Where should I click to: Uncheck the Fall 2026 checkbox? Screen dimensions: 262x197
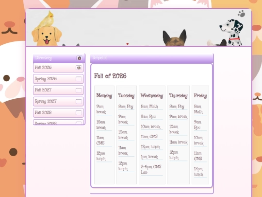click(x=79, y=68)
